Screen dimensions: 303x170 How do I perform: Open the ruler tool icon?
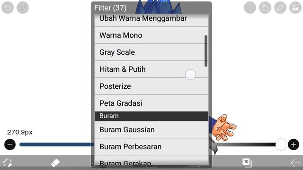[x=280, y=8]
